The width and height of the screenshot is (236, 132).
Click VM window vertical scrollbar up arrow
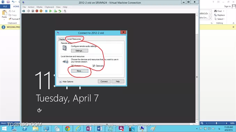tap(197, 15)
